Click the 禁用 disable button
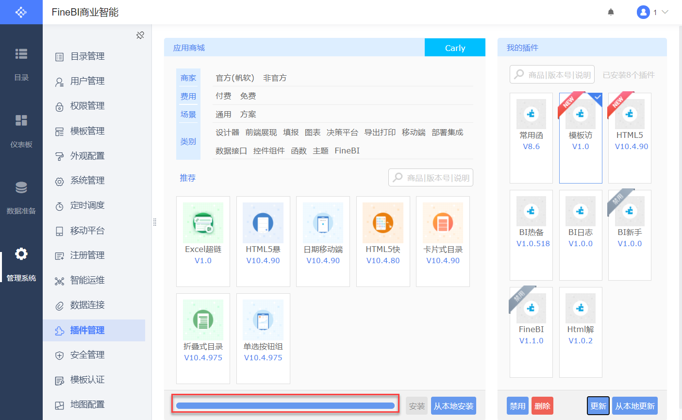 [x=517, y=406]
